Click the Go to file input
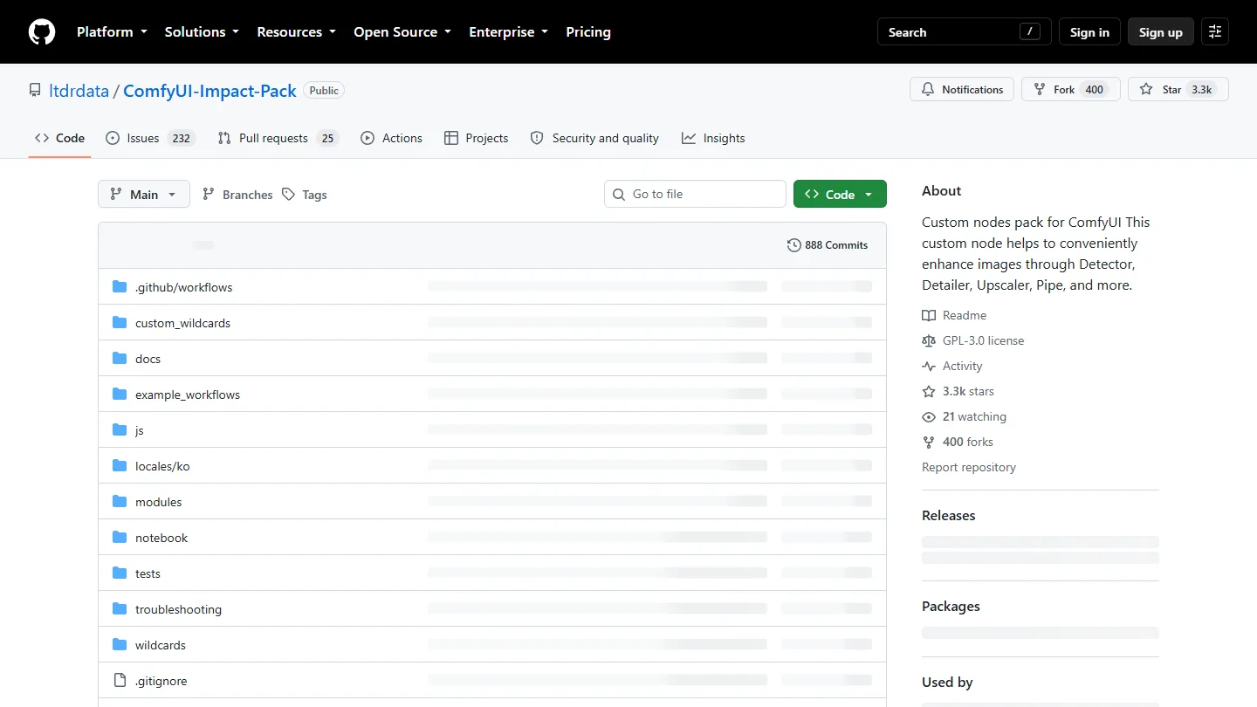Image resolution: width=1257 pixels, height=707 pixels. tap(695, 195)
